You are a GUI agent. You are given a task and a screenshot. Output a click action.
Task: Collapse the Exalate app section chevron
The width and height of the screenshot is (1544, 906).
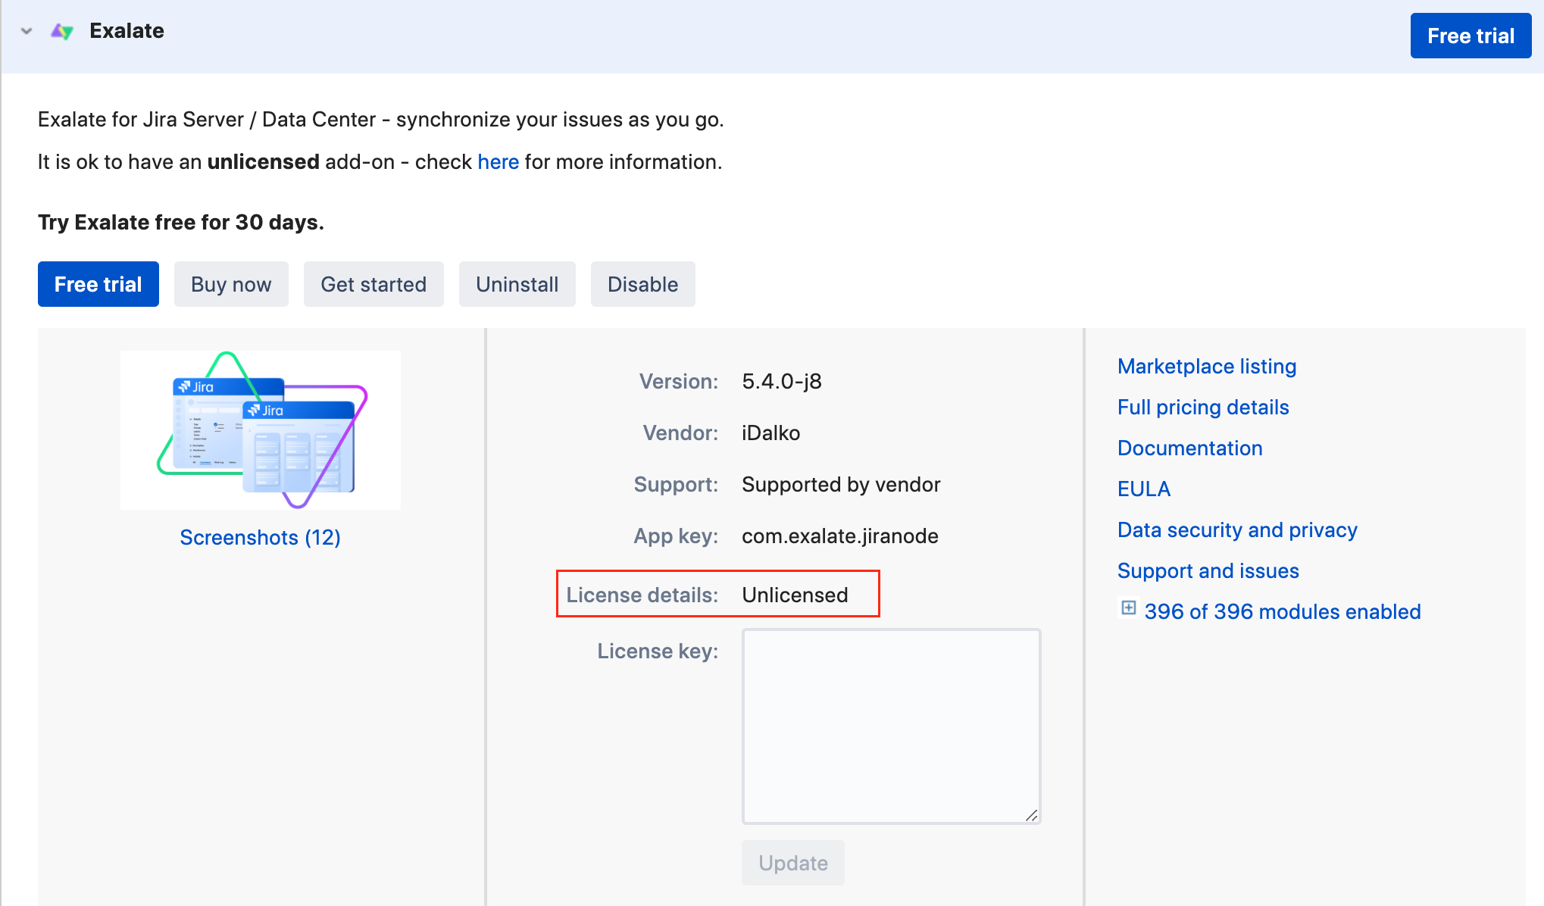[27, 31]
